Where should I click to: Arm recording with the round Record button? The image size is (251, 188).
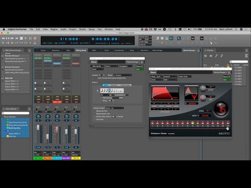pos(35,38)
